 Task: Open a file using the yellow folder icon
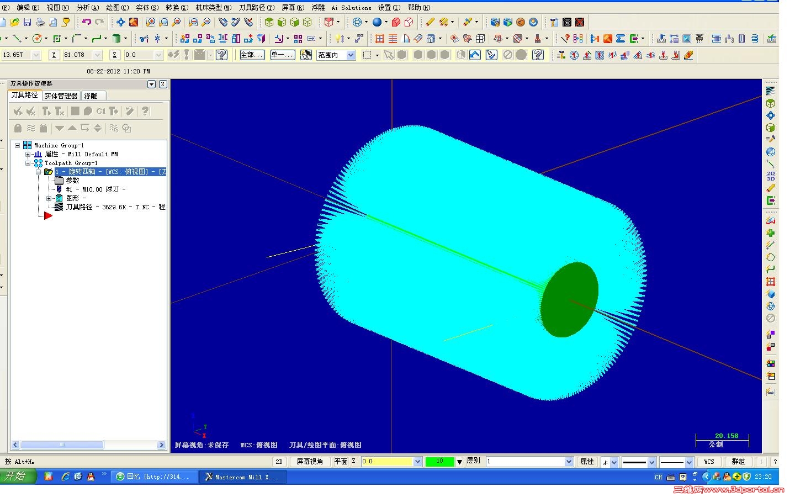point(14,22)
